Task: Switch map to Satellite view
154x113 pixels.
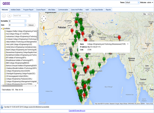Action: 150,14
